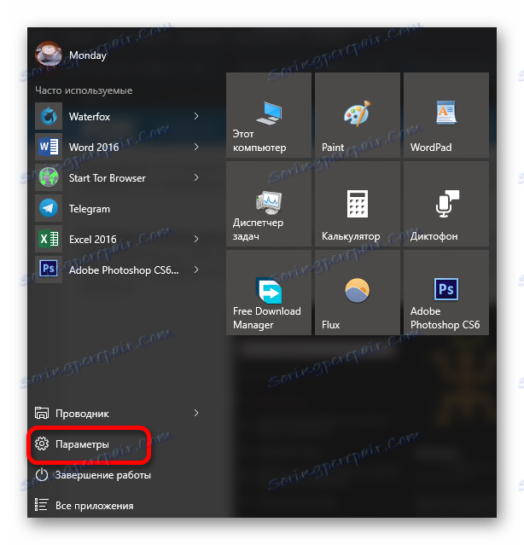The height and width of the screenshot is (545, 524).
Task: Expand the Проводник jump list arrow
Action: click(196, 413)
